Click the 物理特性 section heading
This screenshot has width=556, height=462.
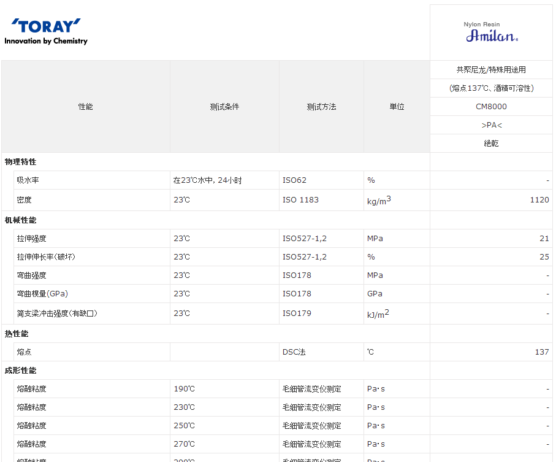21,162
